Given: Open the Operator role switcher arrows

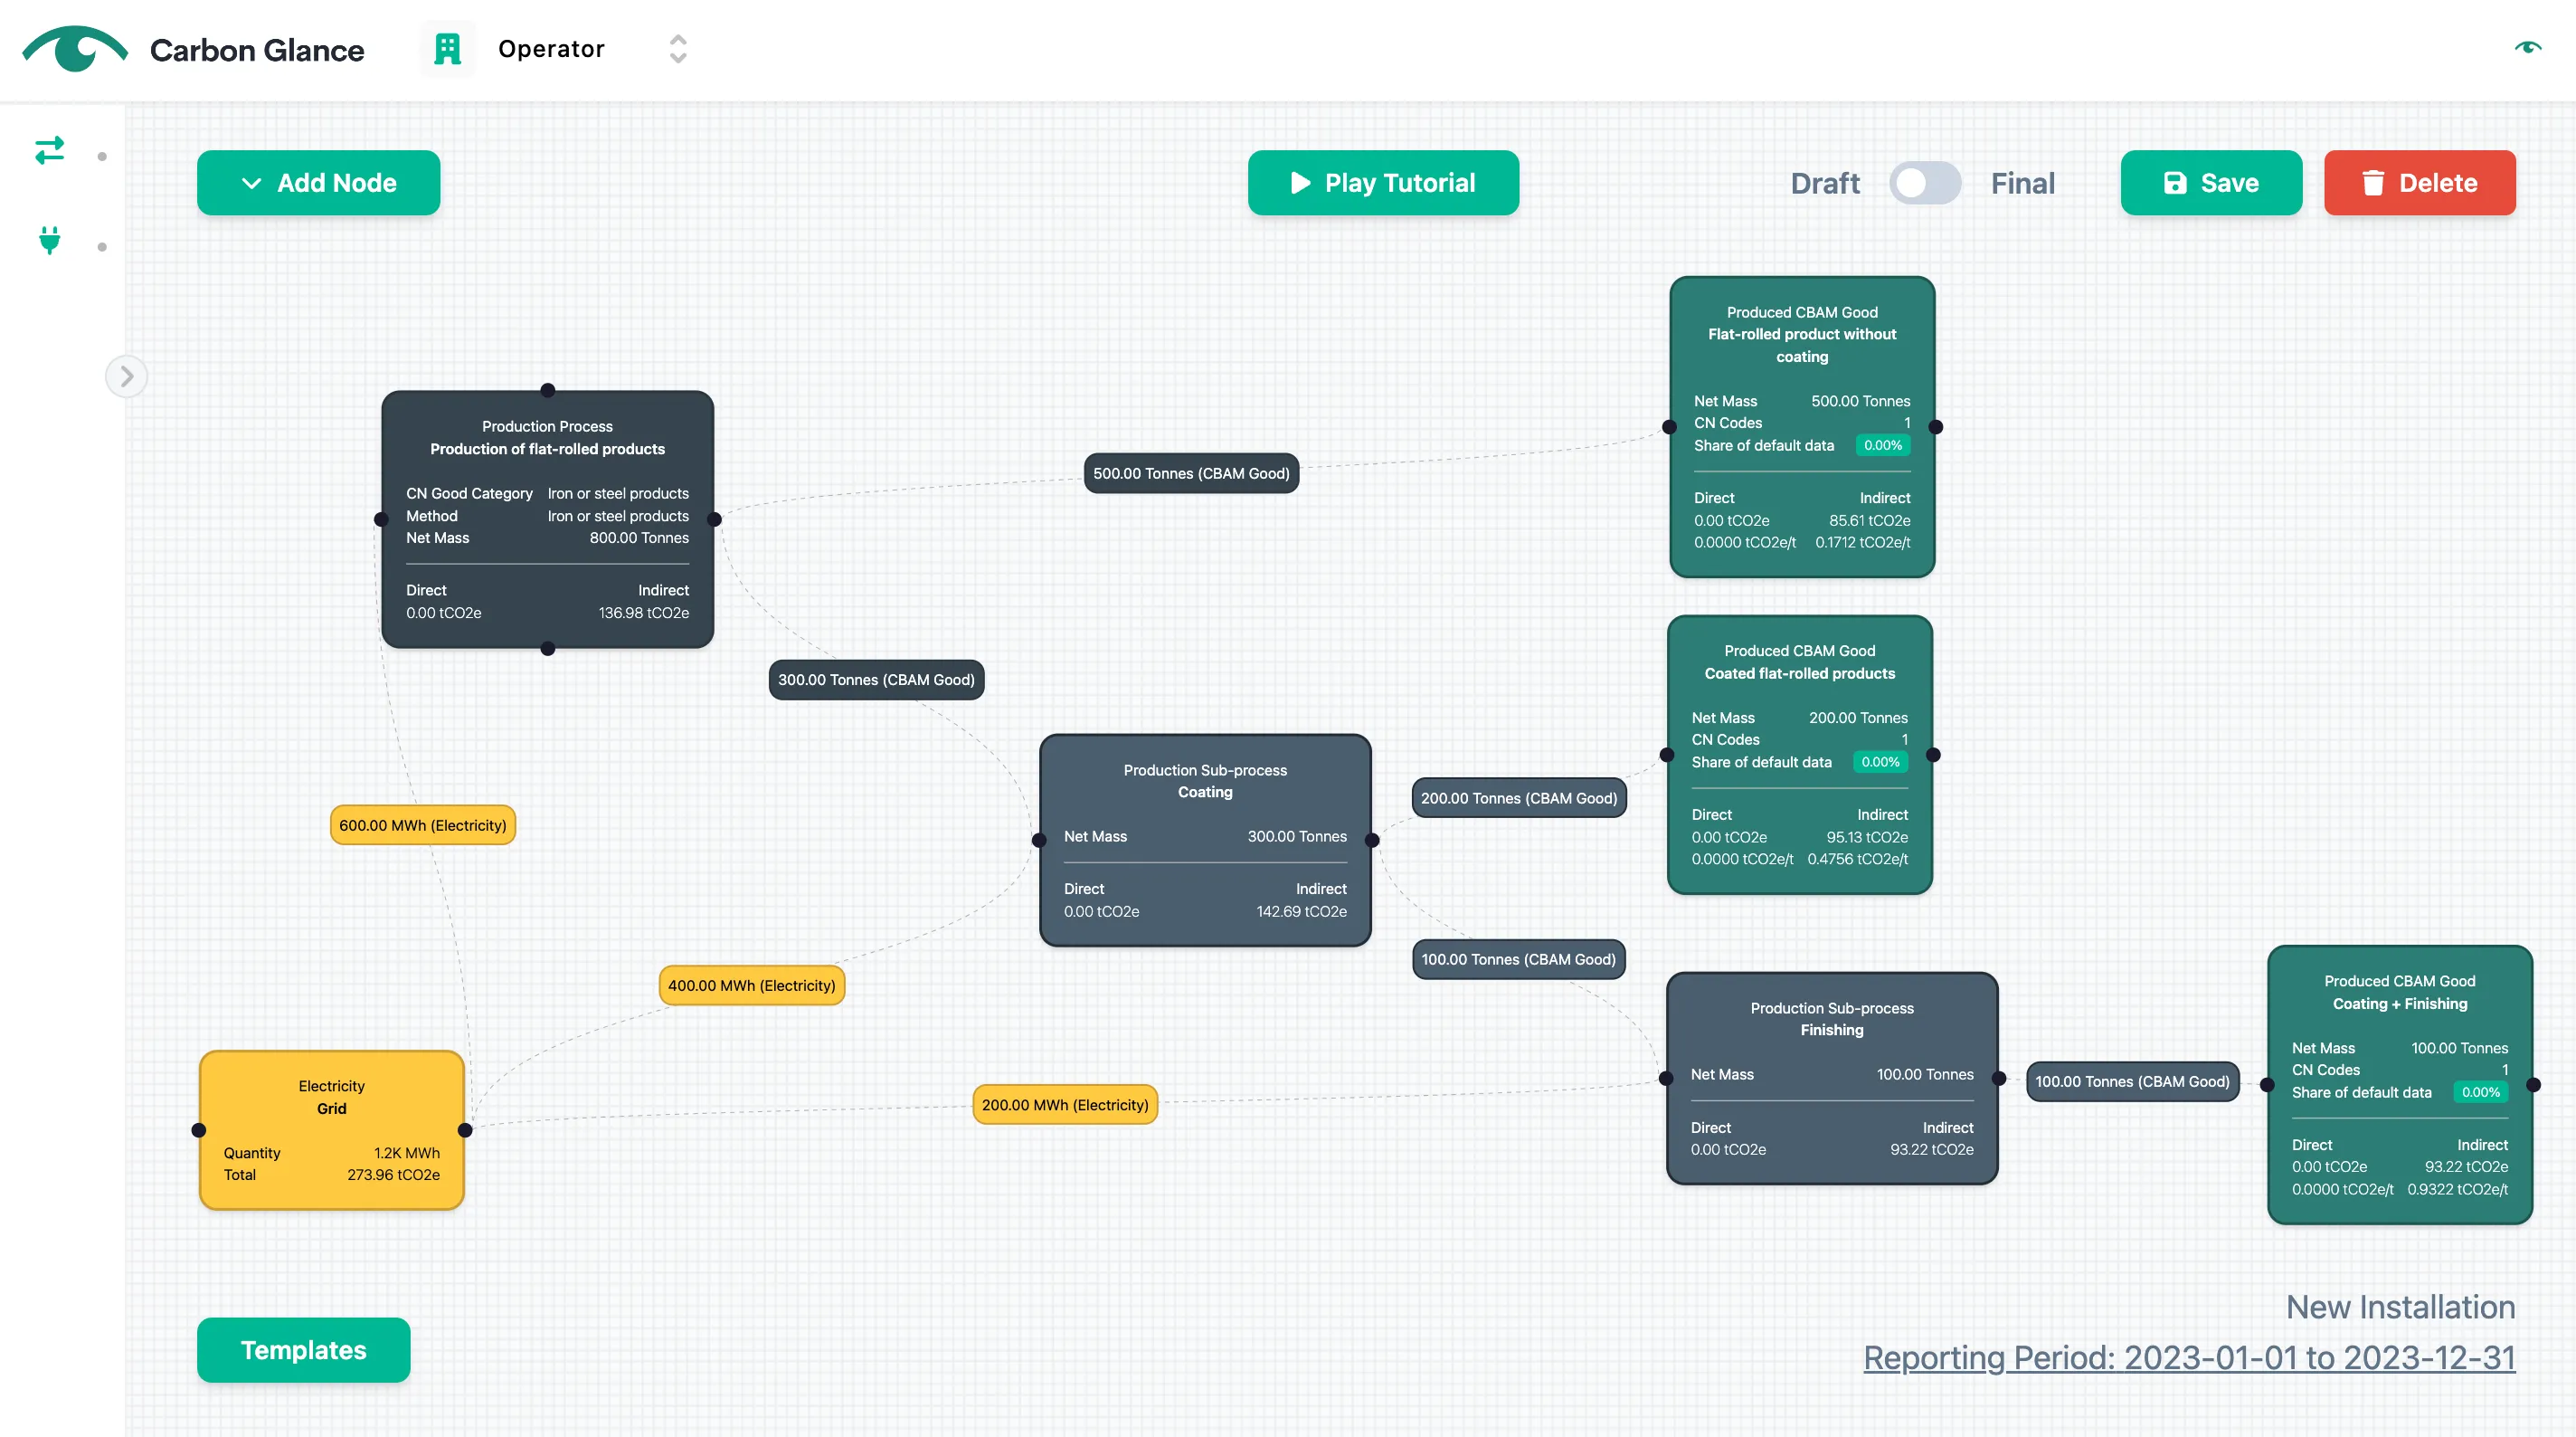Looking at the screenshot, I should coord(678,49).
